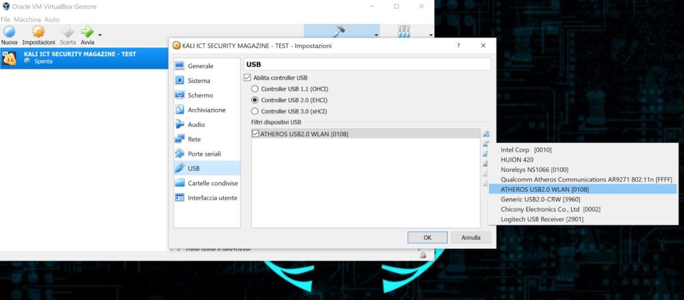Select the global tools wrench icon
This screenshot has width=684, height=300.
point(404,31)
